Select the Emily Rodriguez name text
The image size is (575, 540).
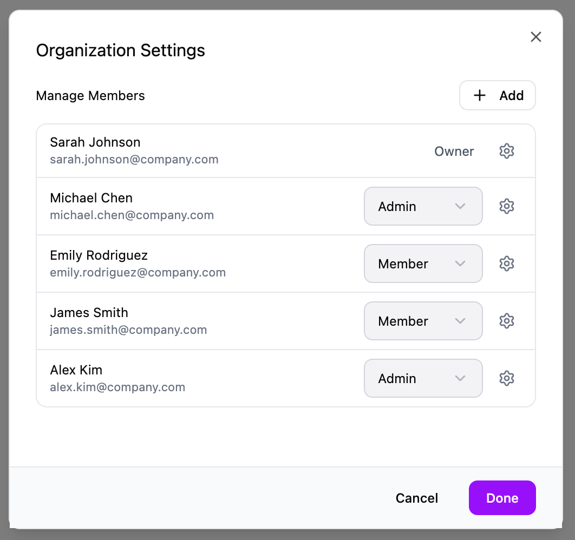[x=99, y=255]
